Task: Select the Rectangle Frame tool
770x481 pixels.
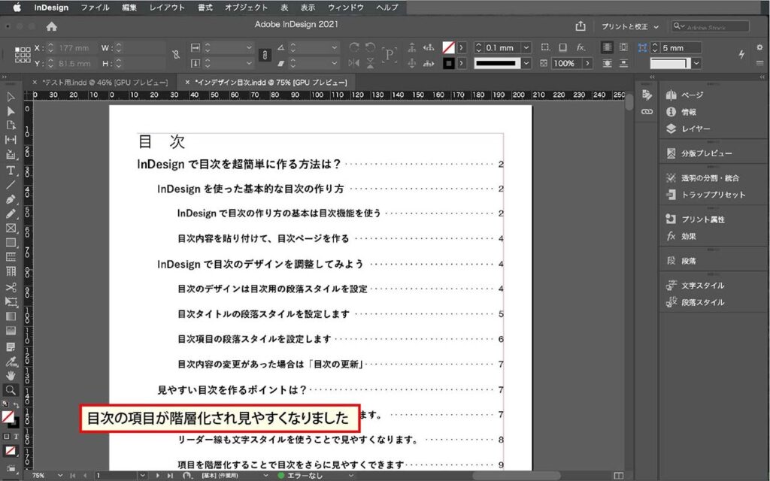Action: pyautogui.click(x=11, y=228)
